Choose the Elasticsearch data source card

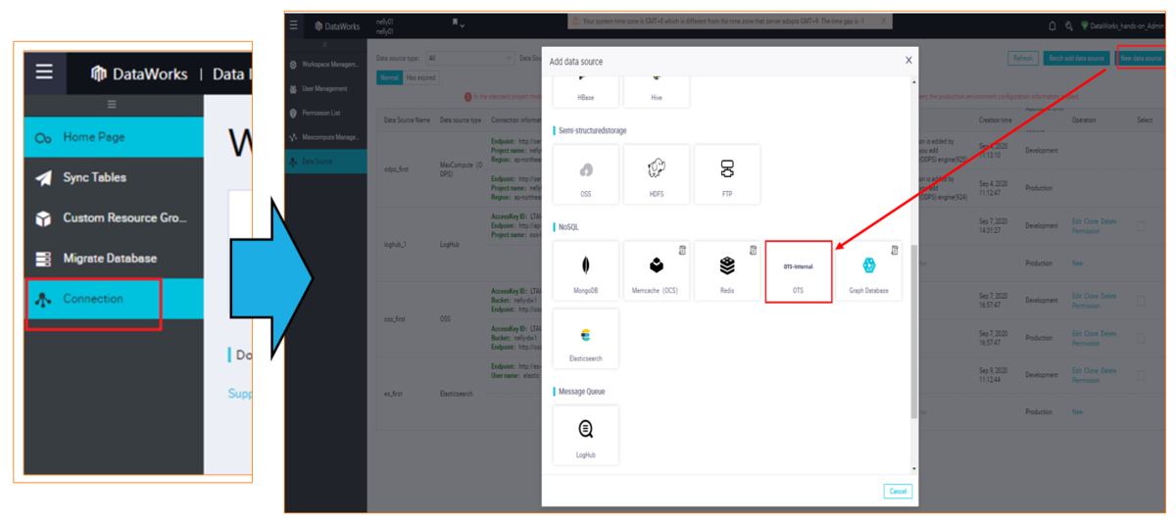pyautogui.click(x=586, y=339)
